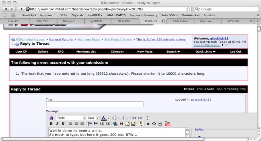The width and height of the screenshot is (261, 141).
Task: Click Log Out in the navbar
Action: (x=235, y=52)
